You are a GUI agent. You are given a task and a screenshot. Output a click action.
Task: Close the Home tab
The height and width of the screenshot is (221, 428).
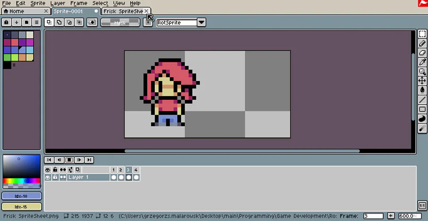46,11
